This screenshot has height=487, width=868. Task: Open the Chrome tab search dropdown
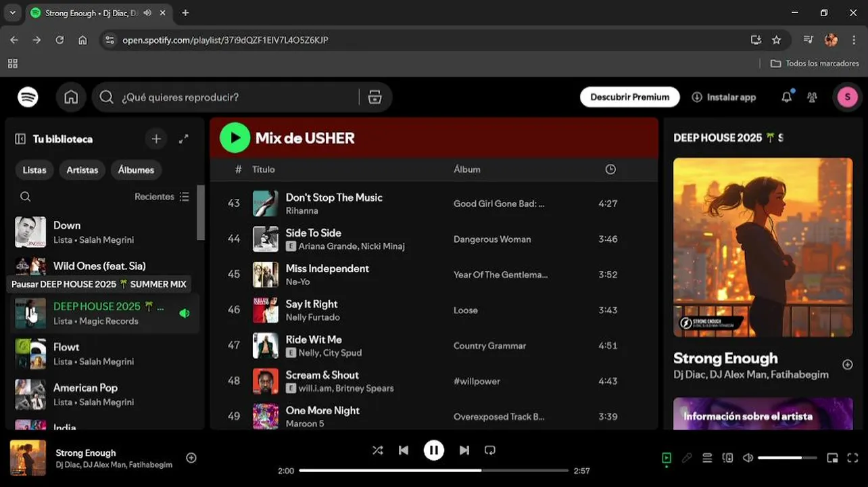point(12,12)
